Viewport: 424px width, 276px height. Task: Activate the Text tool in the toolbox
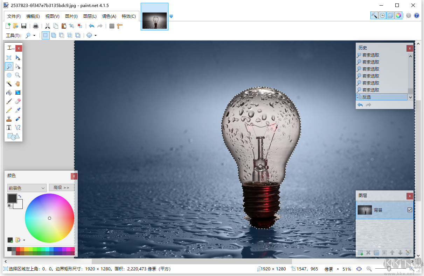[x=9, y=127]
